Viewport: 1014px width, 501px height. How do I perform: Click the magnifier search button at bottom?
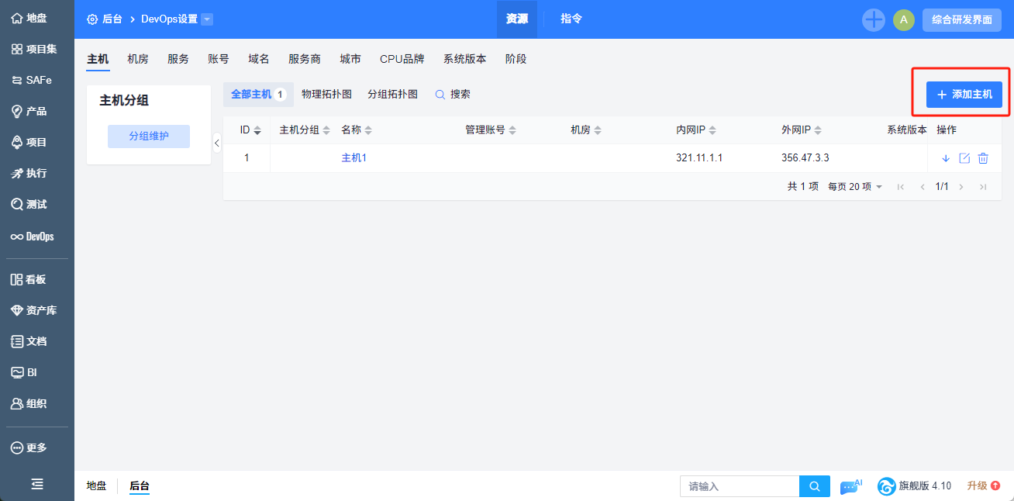click(814, 486)
